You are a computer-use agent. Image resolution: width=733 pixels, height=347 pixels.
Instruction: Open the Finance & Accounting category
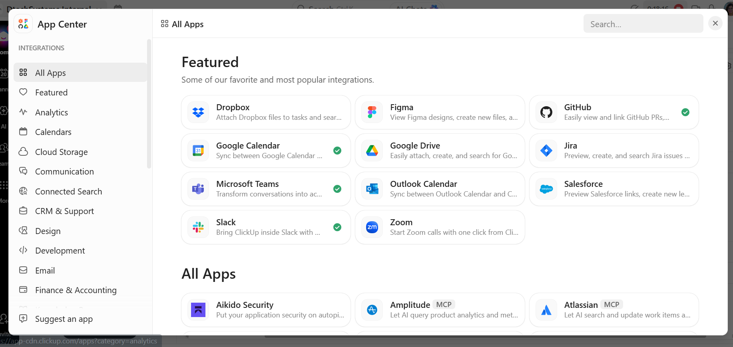coord(80,290)
